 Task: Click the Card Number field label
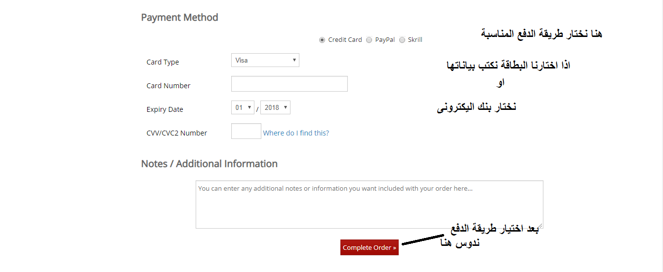(168, 86)
